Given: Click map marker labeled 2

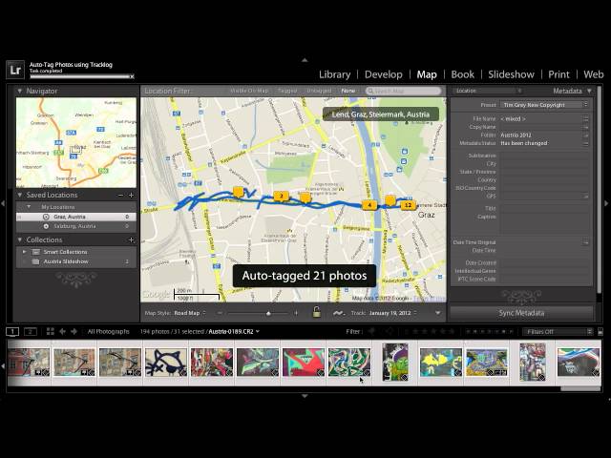Looking at the screenshot, I should pos(282,197).
